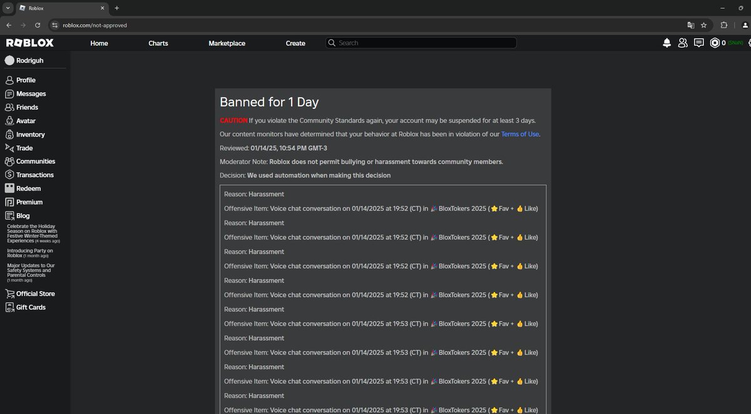This screenshot has height=414, width=751.
Task: Click the Avatar sidebar icon
Action: coord(9,121)
